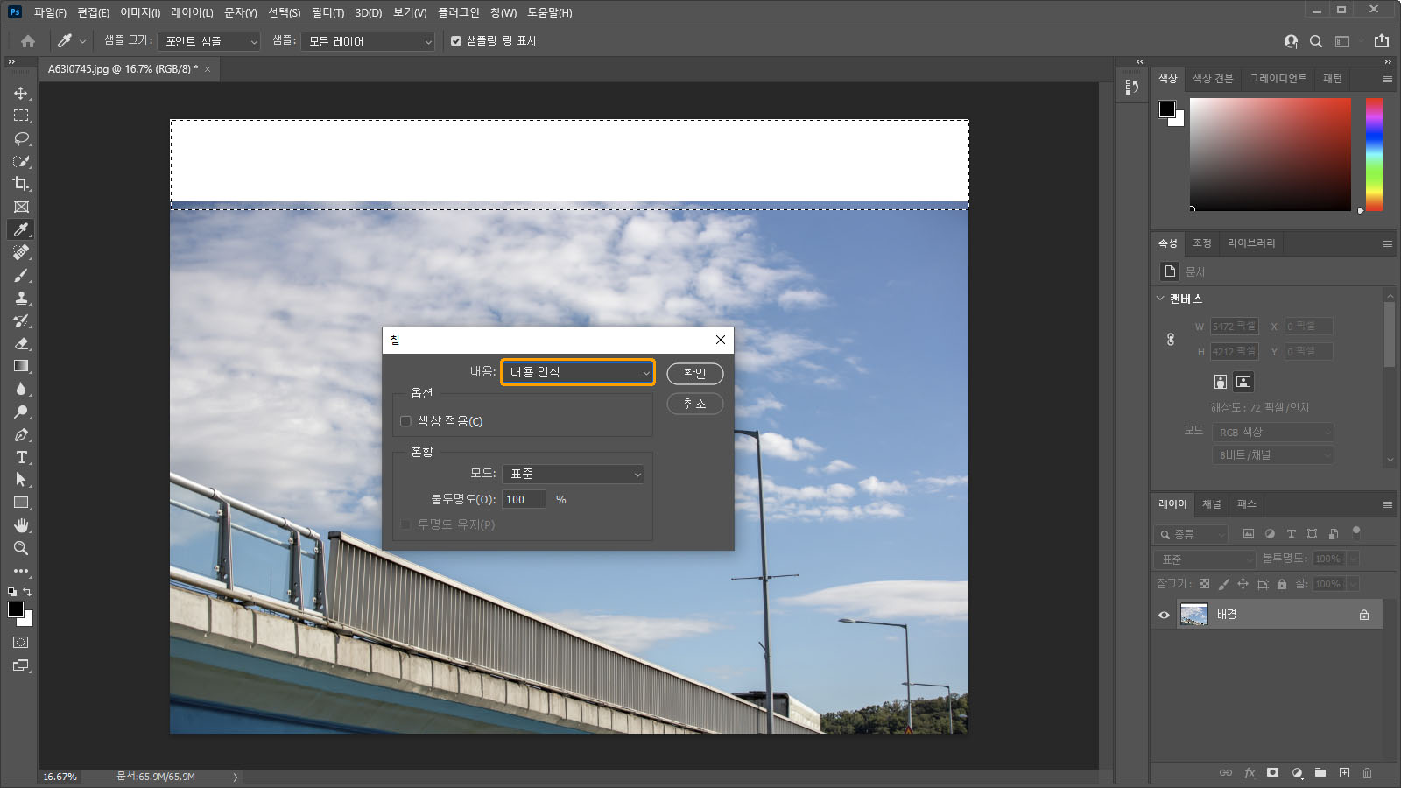Open the layer filter 종류 dropdown
Image resolution: width=1401 pixels, height=788 pixels.
pyautogui.click(x=1192, y=534)
